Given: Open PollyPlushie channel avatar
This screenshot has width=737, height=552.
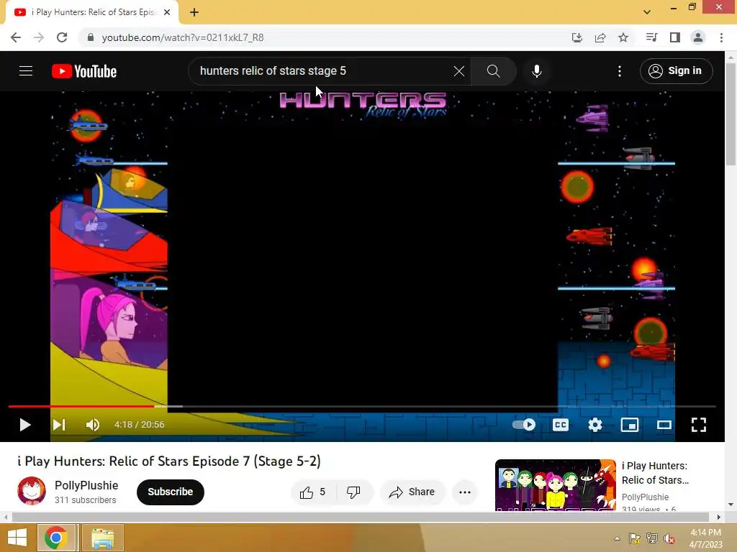Looking at the screenshot, I should click(x=32, y=491).
